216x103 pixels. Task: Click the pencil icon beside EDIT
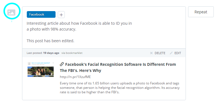tap(171, 53)
